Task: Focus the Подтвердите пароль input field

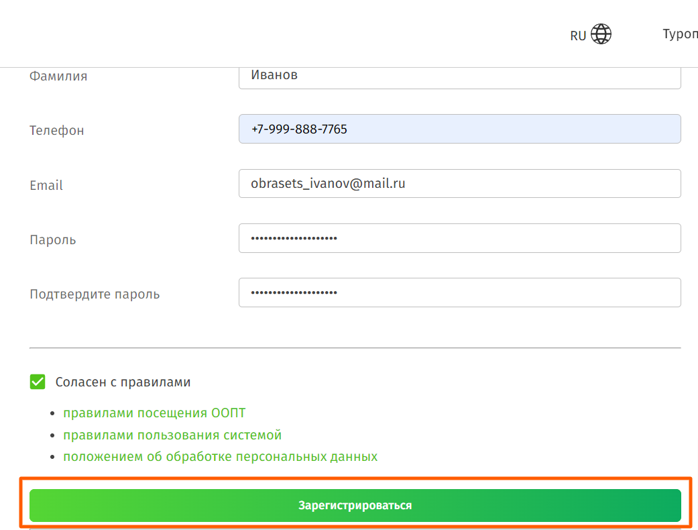Action: pos(459,293)
